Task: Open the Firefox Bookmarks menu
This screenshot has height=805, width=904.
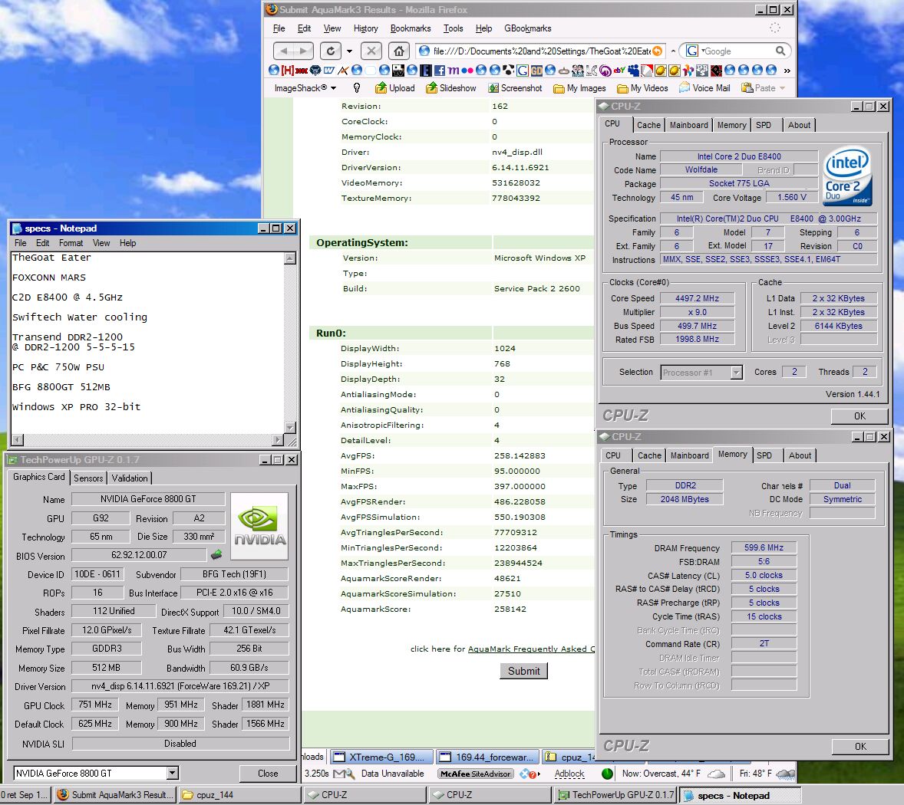Action: 411,28
